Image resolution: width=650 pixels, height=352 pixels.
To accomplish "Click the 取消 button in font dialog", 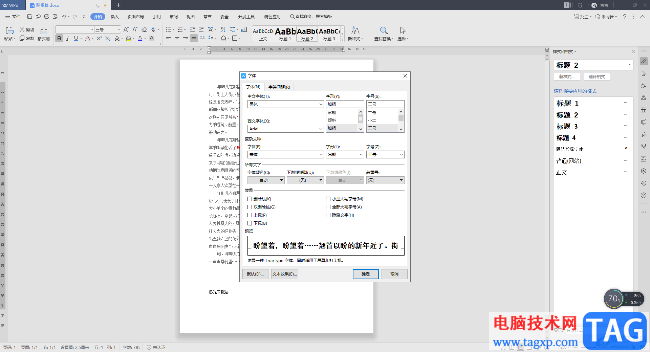I will coord(394,274).
